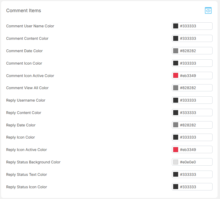Click the Comment Icon Active Color hex input
This screenshot has height=199, width=220.
click(x=195, y=76)
